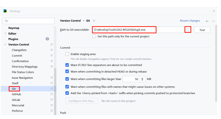Viewport: 221px width, 119px height.
Task: Click the back arrow navigation icon
Action: (x=207, y=21)
